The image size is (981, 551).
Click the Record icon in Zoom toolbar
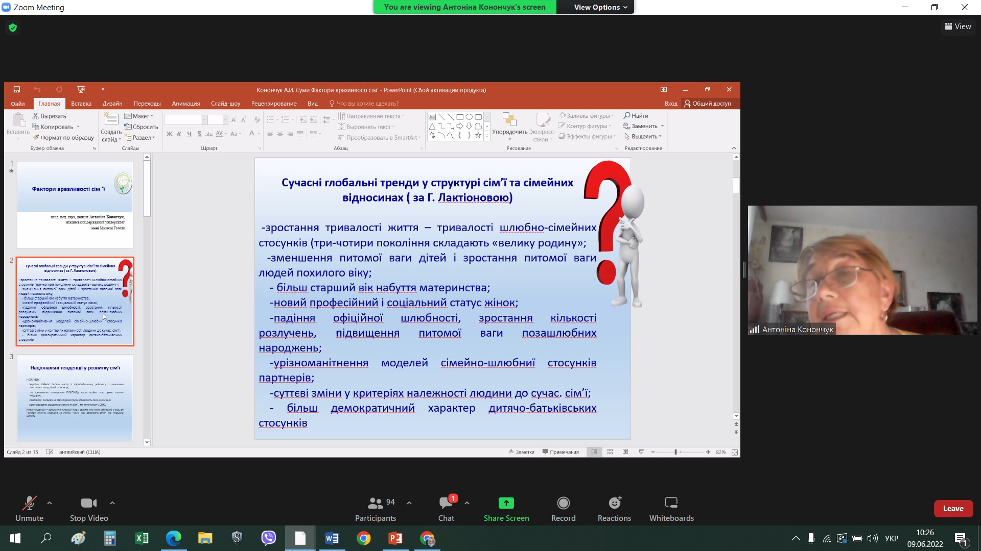coord(563,503)
